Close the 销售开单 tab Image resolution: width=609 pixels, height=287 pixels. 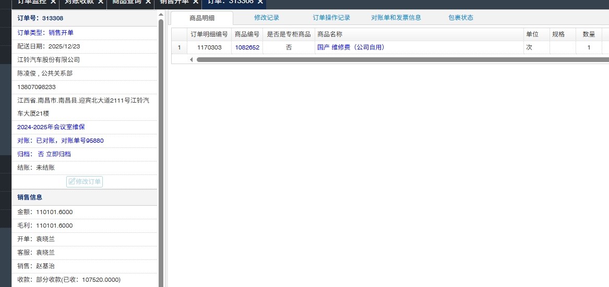pyautogui.click(x=196, y=2)
